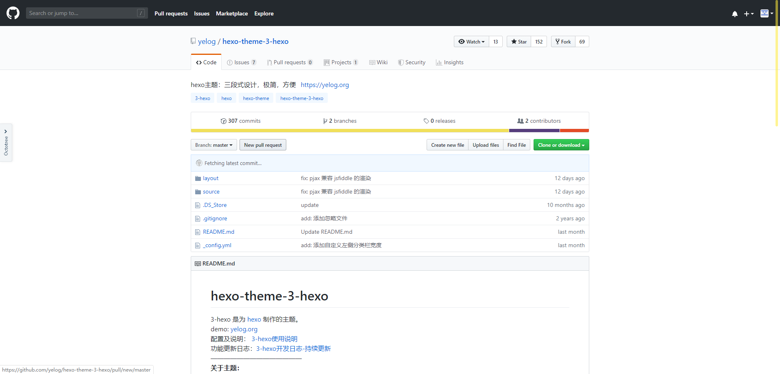Viewport: 780px width, 374px height.
Task: Click the Upload files button
Action: click(486, 145)
